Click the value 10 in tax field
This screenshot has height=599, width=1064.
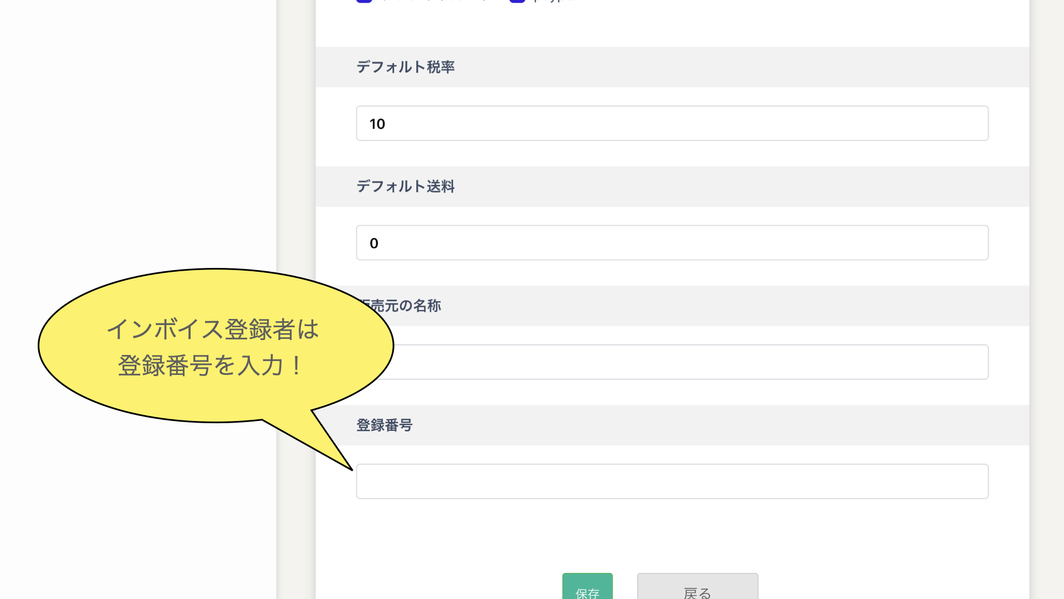[377, 124]
